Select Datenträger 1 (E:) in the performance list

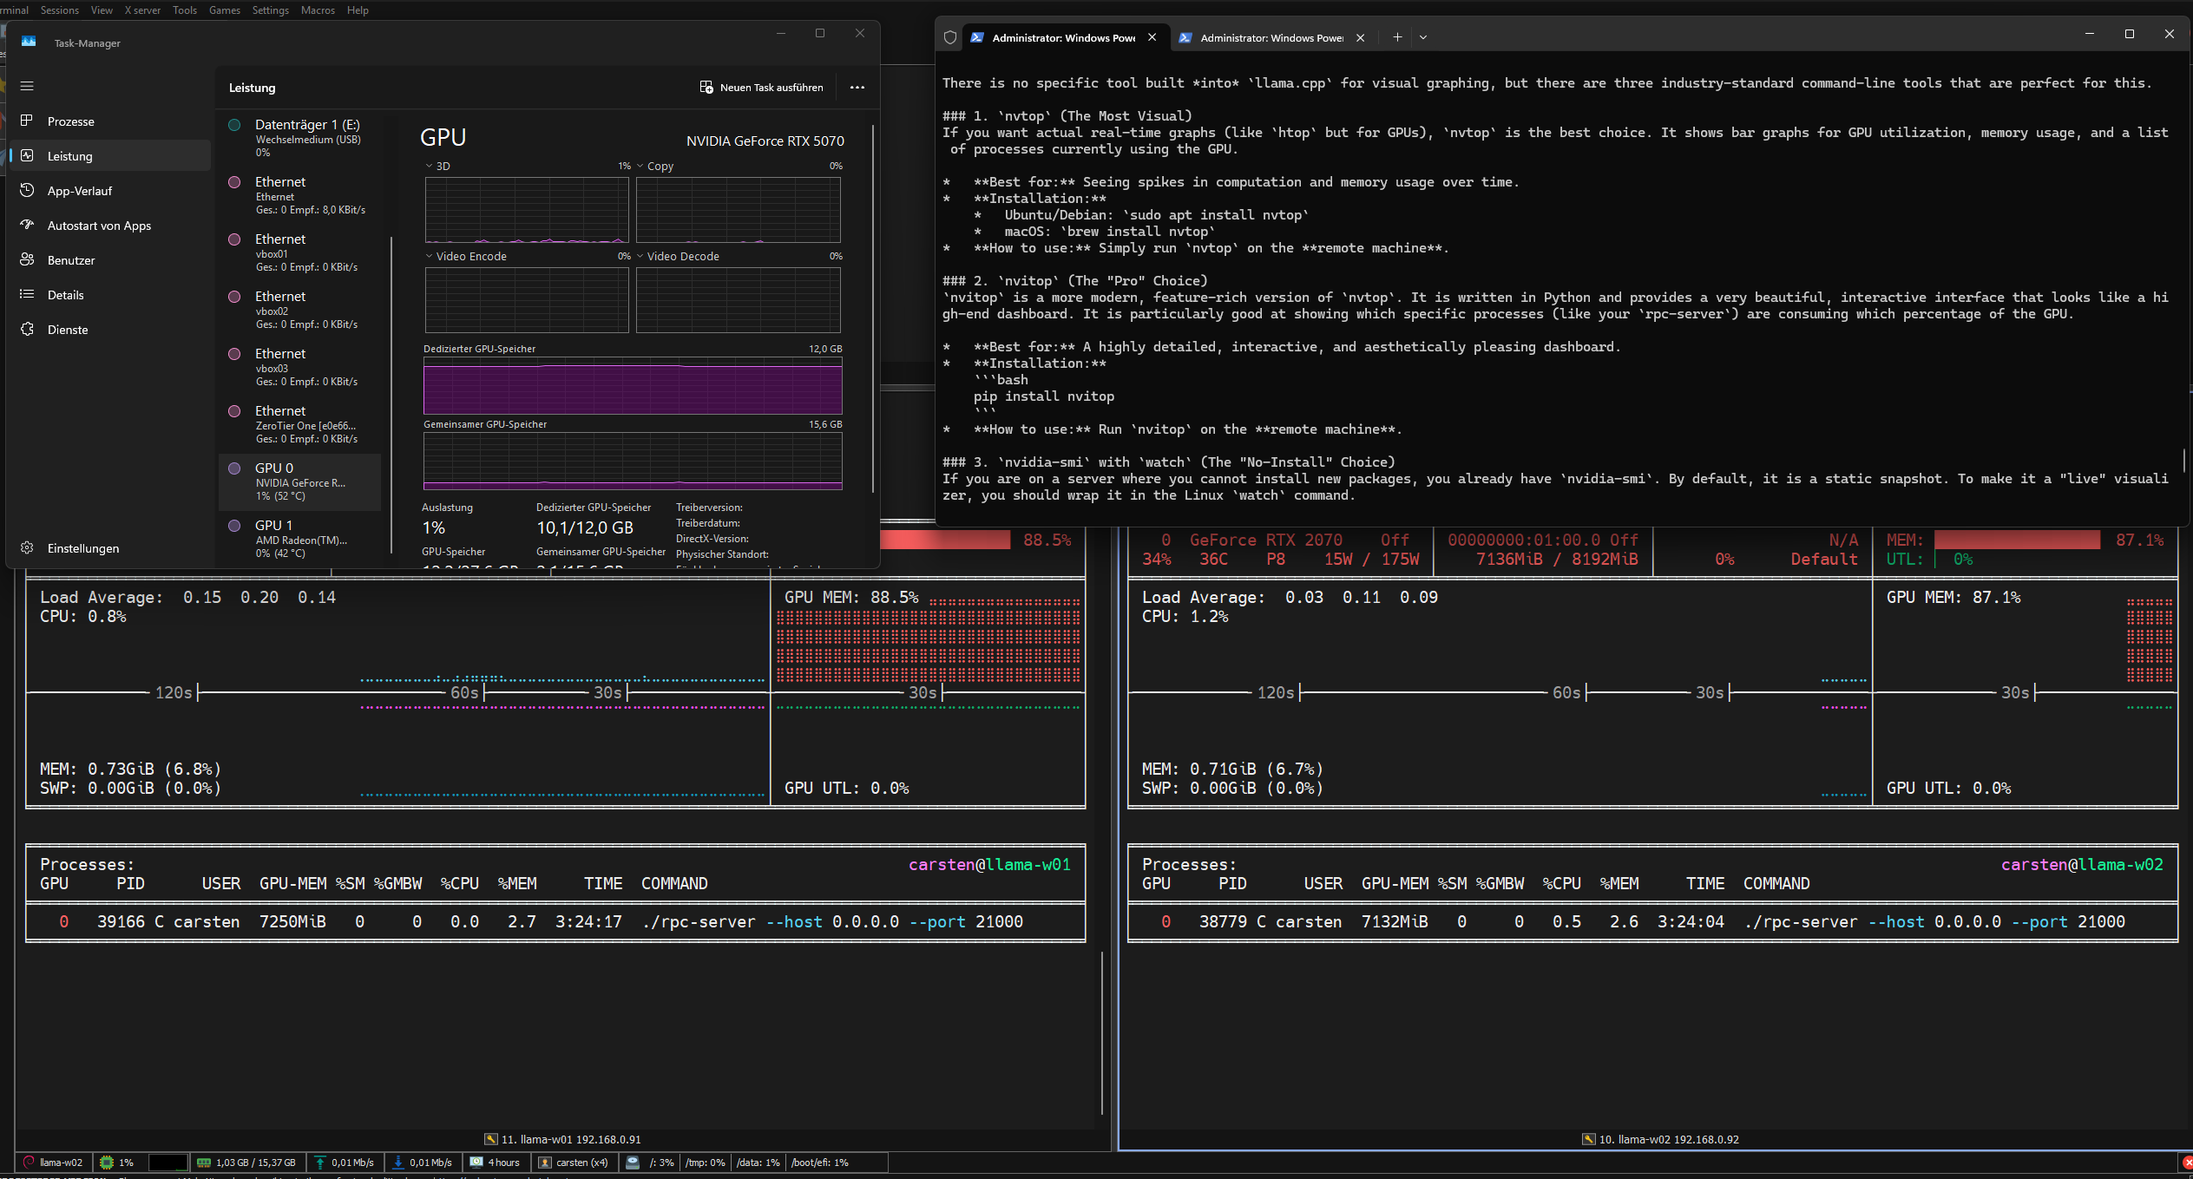tap(300, 138)
